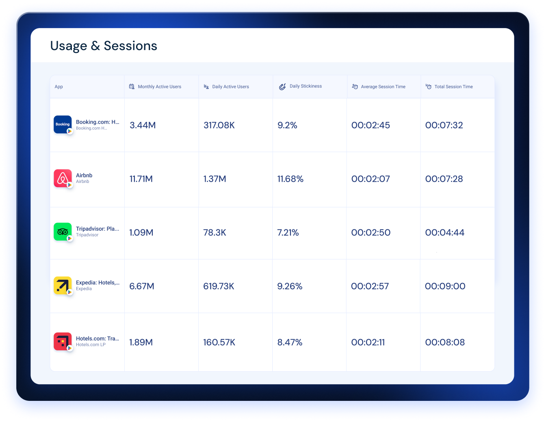Click the Daily Active Users icon
Screen dimensions: 546x422
(206, 87)
